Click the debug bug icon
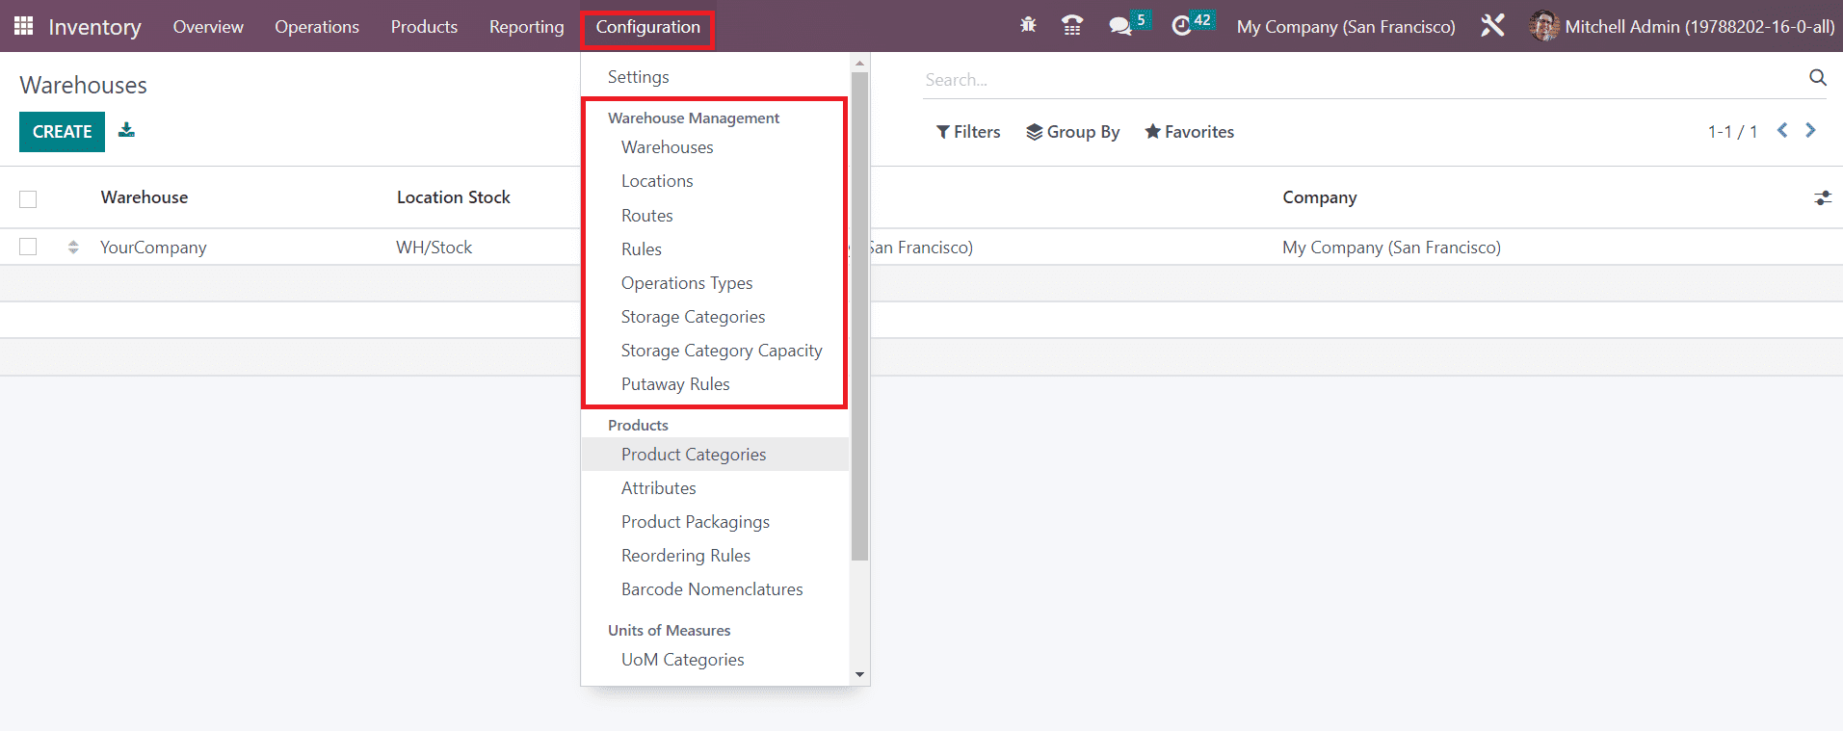 [x=1028, y=26]
